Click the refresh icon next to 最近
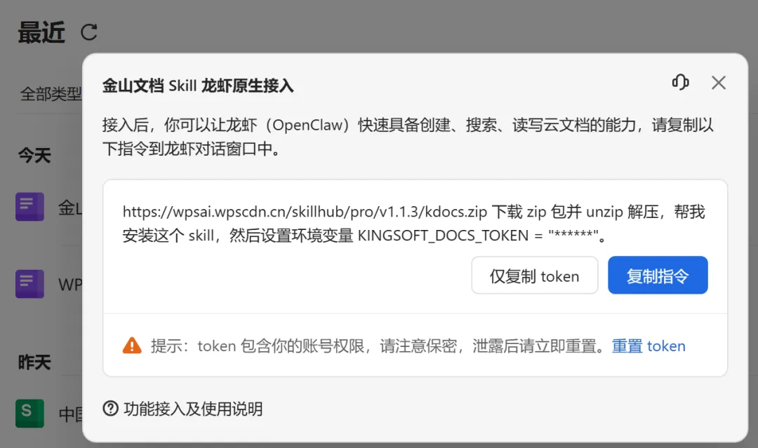 click(89, 32)
